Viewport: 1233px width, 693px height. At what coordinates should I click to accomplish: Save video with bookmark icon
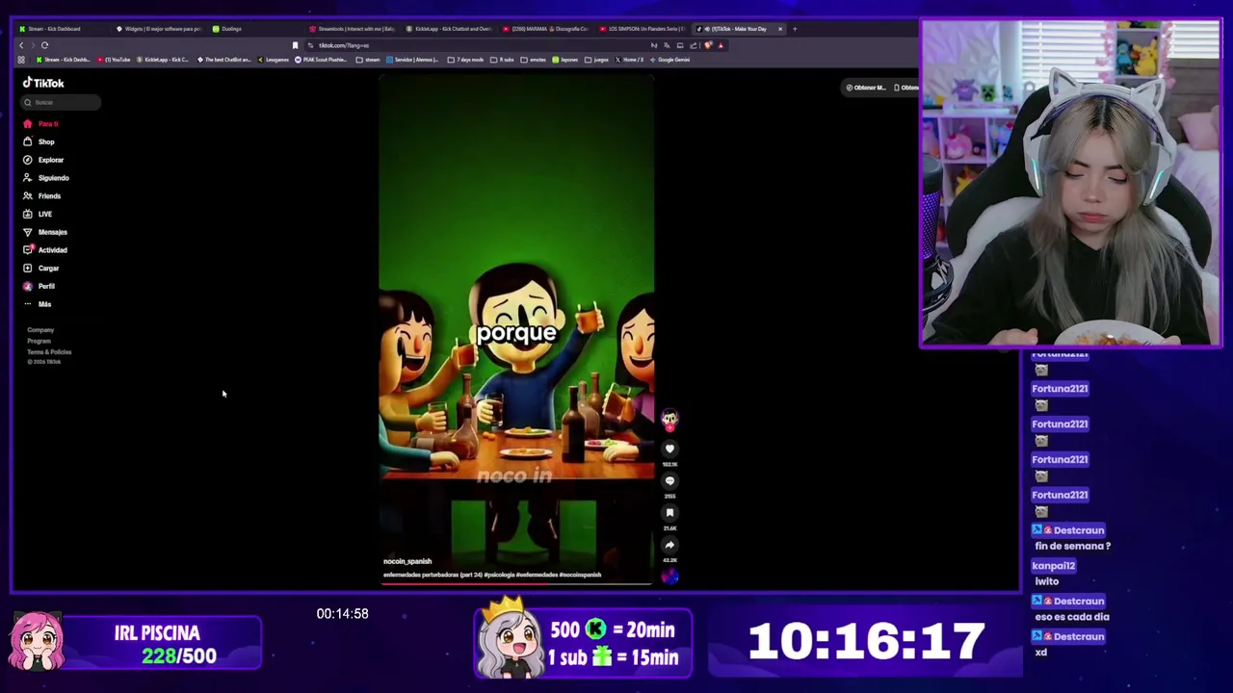coord(669,513)
